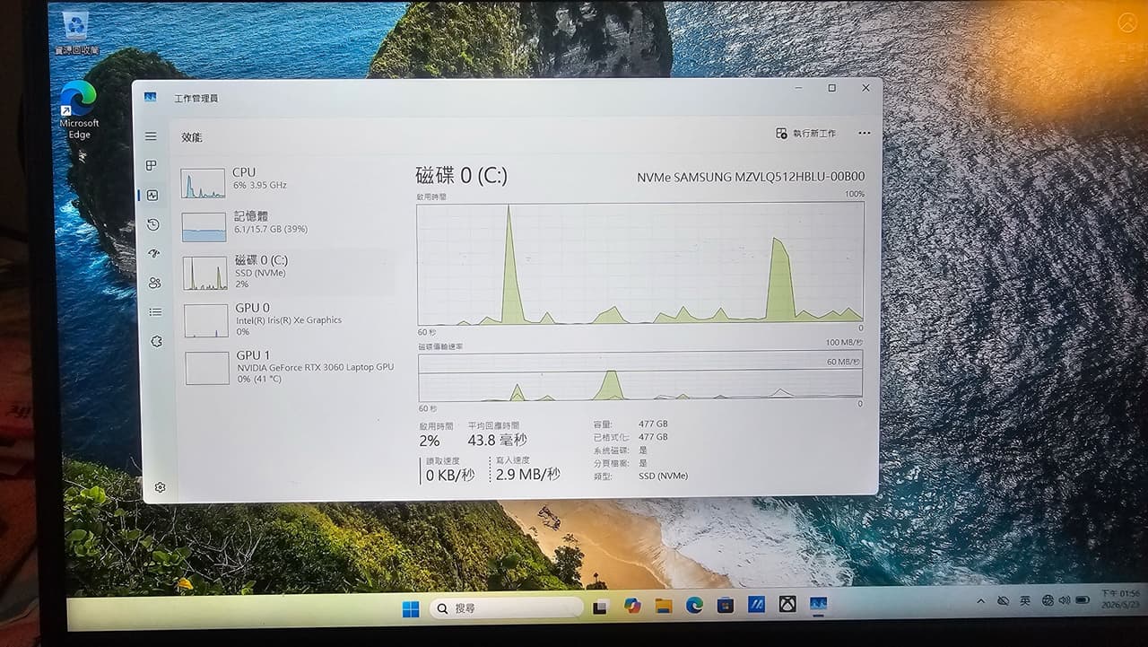This screenshot has height=647, width=1148.
Task: Open Microsoft Edge desktop shortcut
Action: pos(79,109)
